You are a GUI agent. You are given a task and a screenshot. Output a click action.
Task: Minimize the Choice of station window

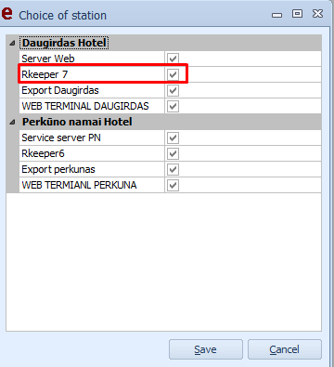pos(276,15)
